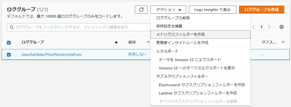Open the /aws/lambda/MisoMemoryUseFunc log group link

(x=51, y=54)
